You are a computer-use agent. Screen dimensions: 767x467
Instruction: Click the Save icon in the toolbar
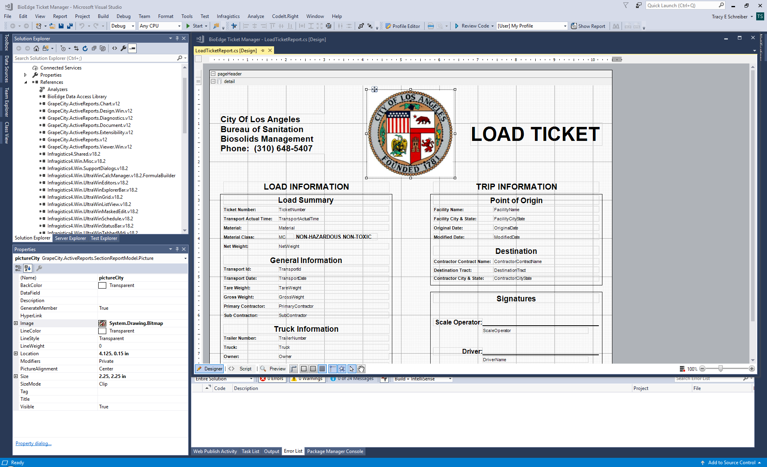coord(61,26)
